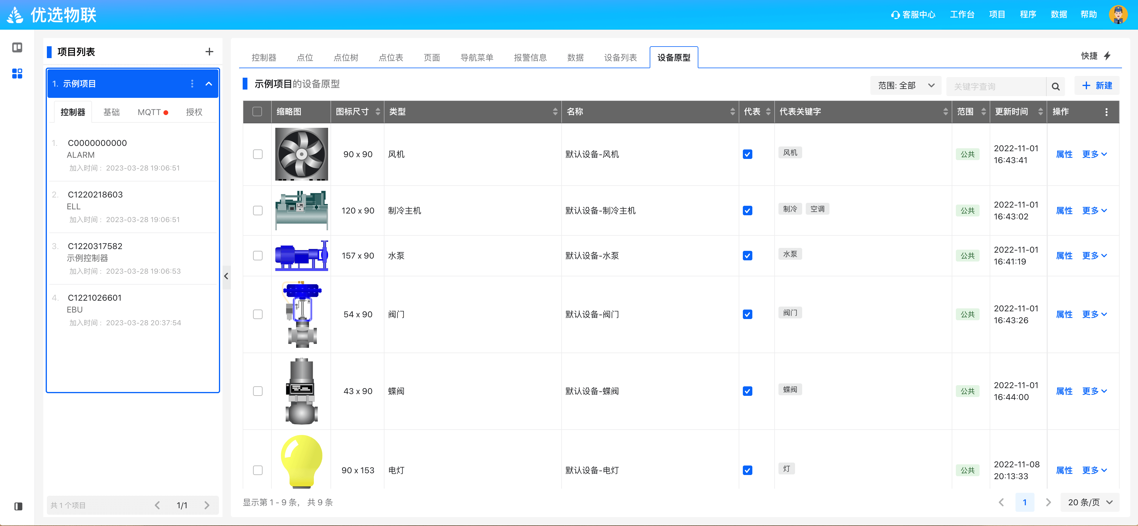Open 属性 for the 阀门 row
This screenshot has width=1138, height=526.
1064,315
